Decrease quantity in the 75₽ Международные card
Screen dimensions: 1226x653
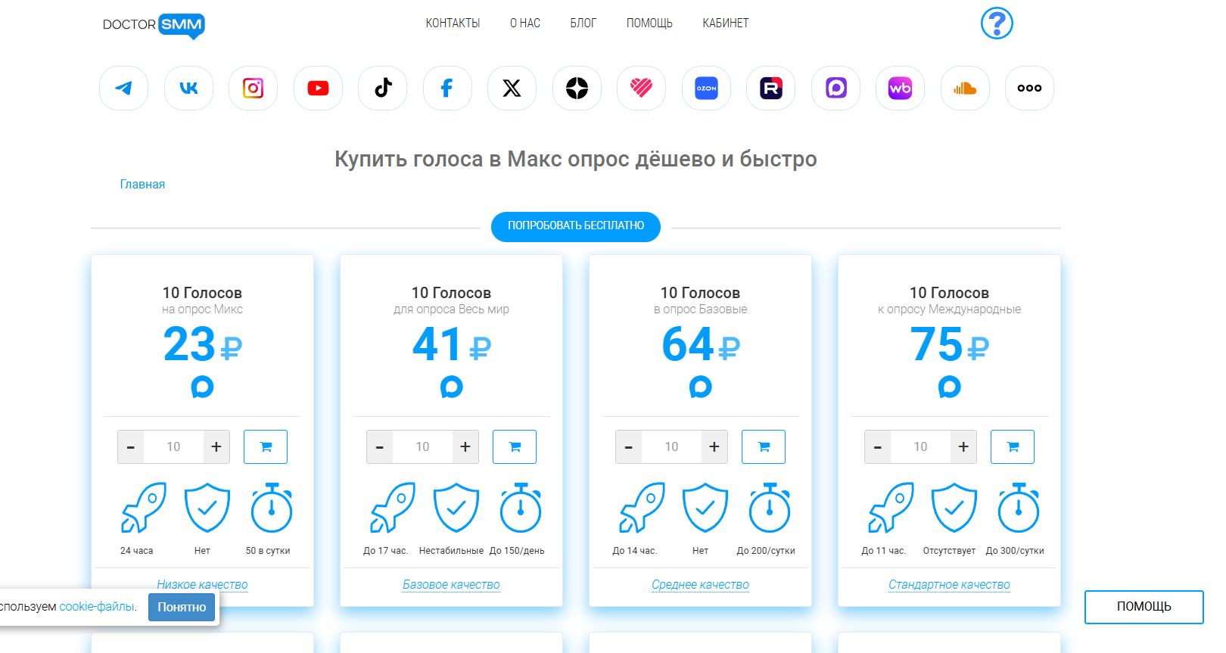tap(877, 446)
